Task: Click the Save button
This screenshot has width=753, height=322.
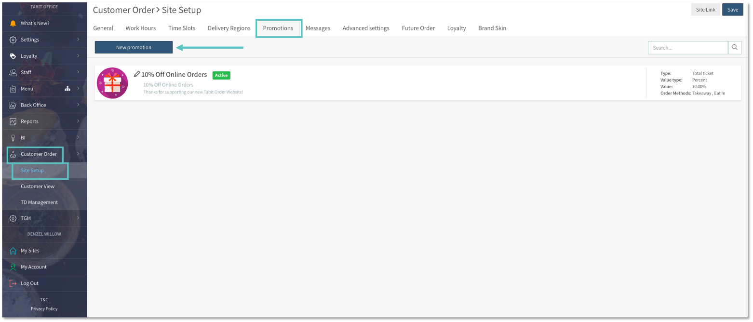Action: [733, 10]
